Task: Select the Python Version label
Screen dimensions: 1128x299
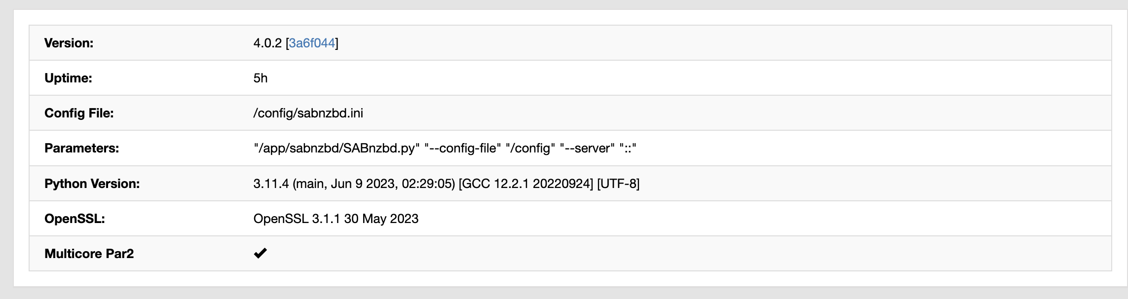Action: pos(93,183)
